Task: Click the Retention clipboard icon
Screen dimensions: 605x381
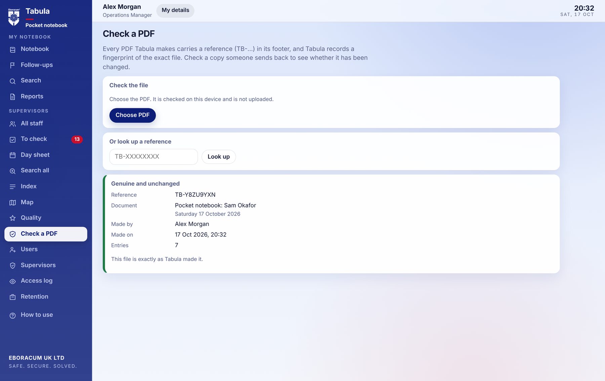Action: point(13,297)
